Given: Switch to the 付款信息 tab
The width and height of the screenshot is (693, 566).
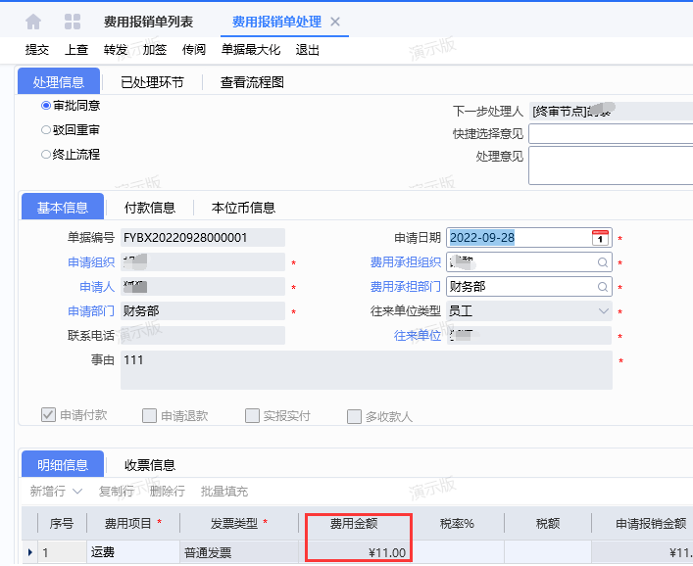Looking at the screenshot, I should tap(150, 208).
